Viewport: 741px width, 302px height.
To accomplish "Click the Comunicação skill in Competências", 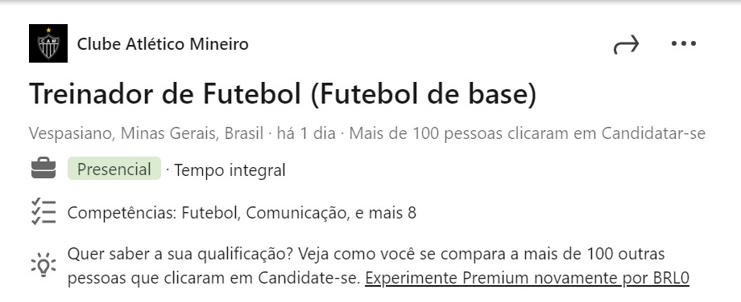I will (296, 214).
